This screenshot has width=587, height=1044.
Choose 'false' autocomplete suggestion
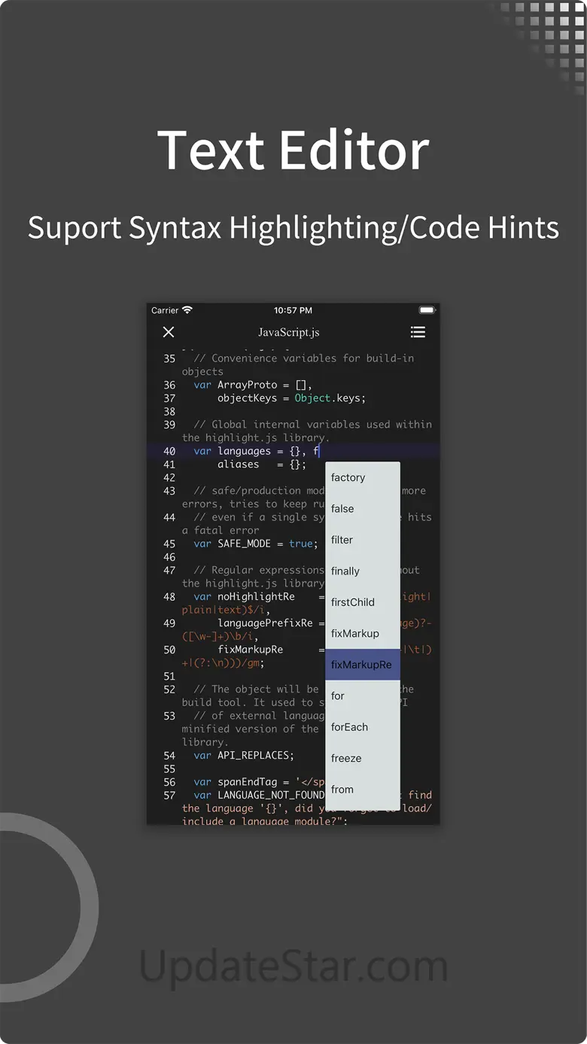[x=362, y=509]
